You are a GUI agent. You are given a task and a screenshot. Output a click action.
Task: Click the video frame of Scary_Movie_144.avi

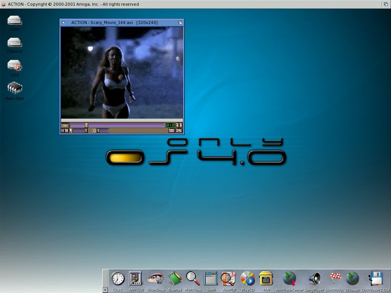122,72
